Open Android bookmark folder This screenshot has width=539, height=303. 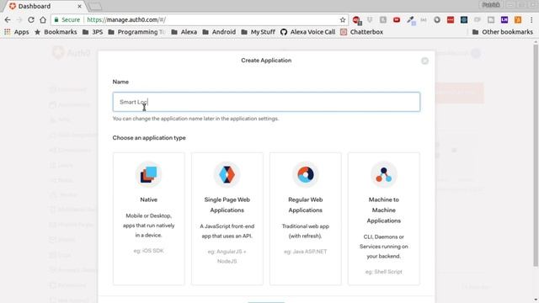coord(219,32)
